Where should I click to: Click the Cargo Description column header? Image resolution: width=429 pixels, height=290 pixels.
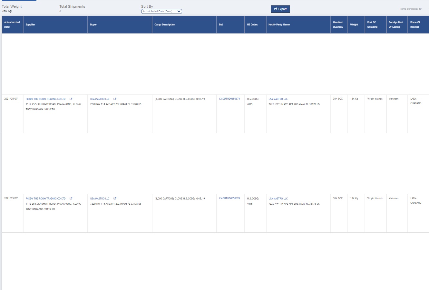165,24
